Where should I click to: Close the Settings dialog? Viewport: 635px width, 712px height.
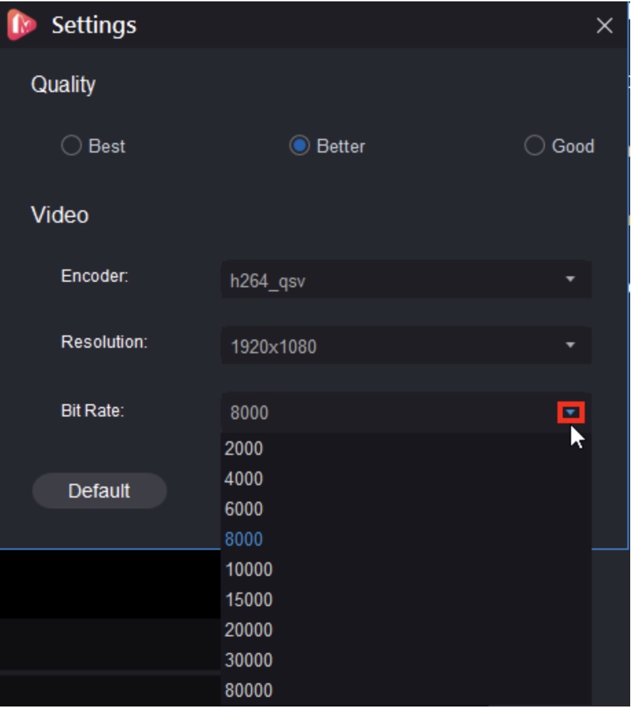click(x=606, y=25)
